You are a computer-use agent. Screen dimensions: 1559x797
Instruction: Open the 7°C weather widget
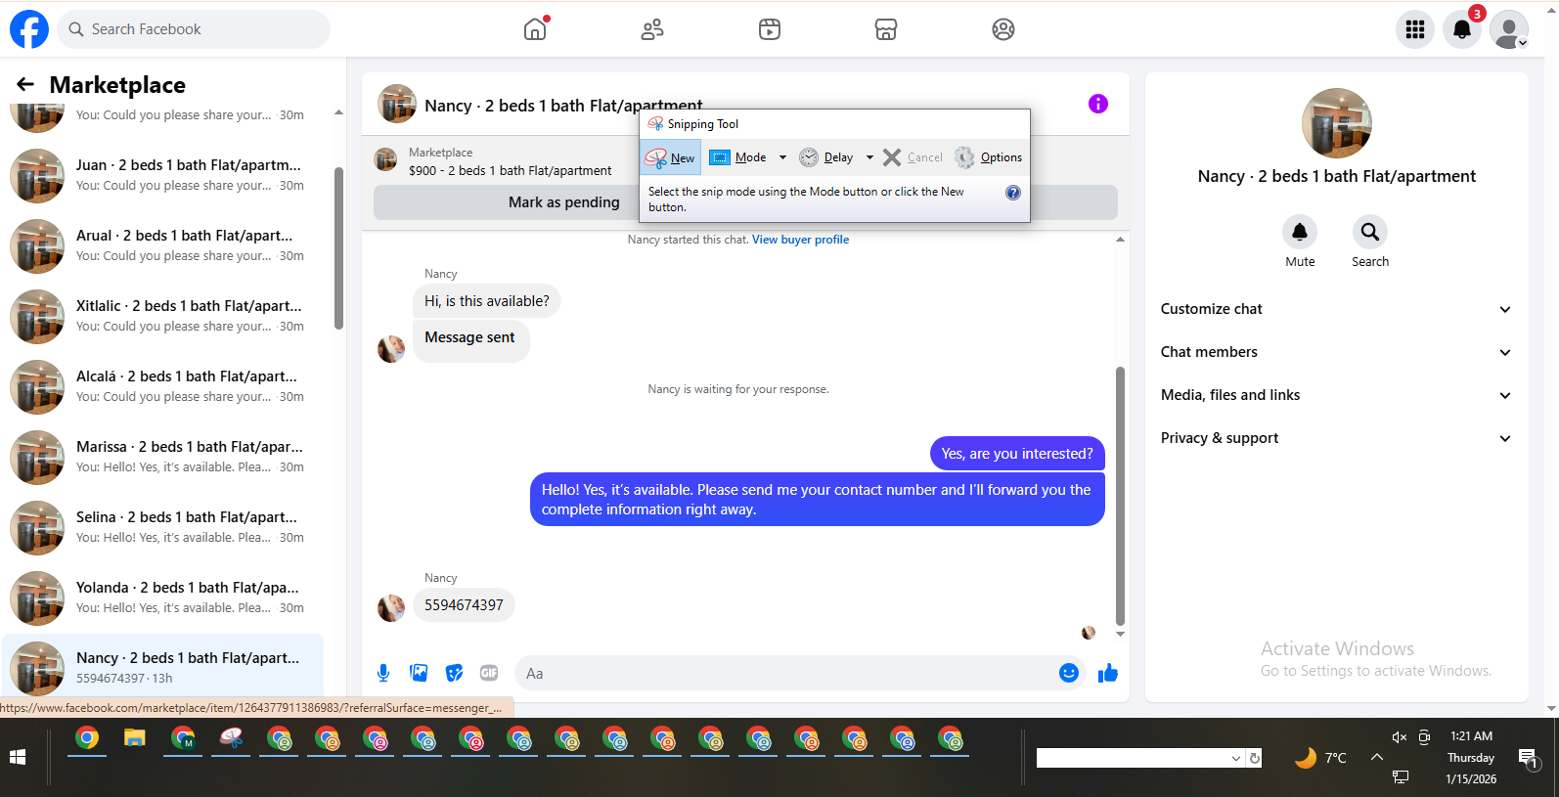click(1320, 758)
